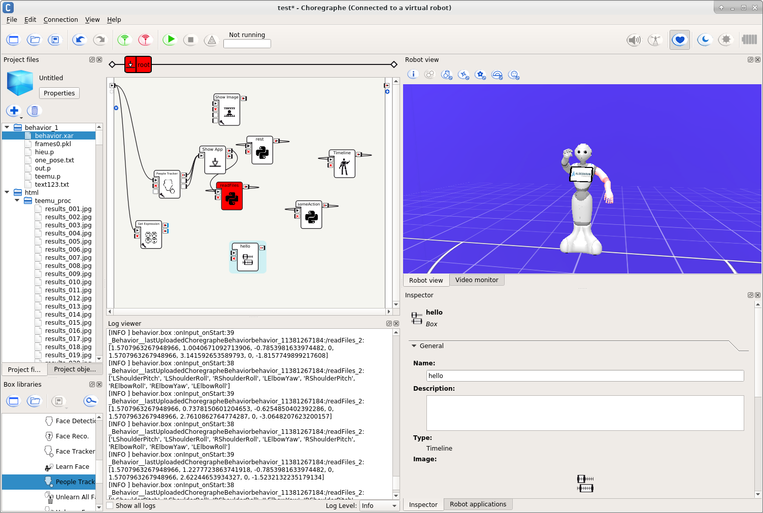Click the animation mode figure icon
The height and width of the screenshot is (513, 763).
pos(655,40)
